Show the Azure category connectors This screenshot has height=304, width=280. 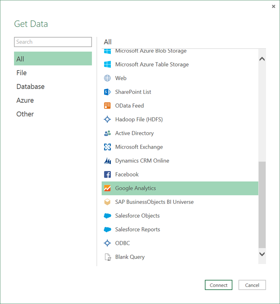click(x=25, y=101)
